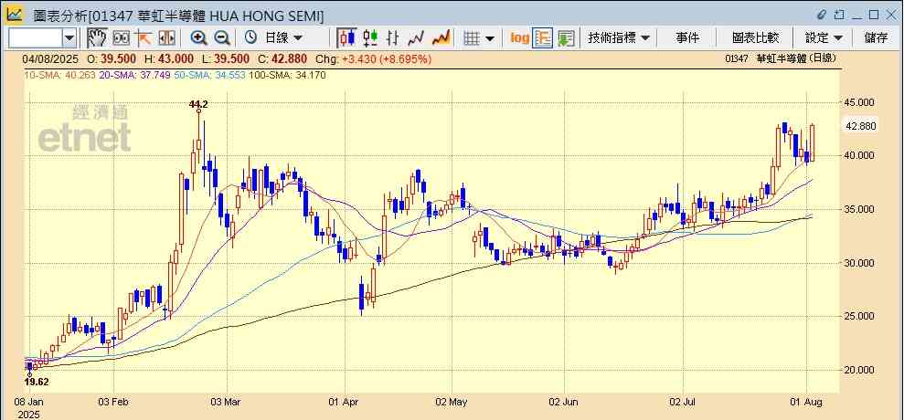Click the binoculars view icon
The width and height of the screenshot is (904, 420).
coord(121,38)
